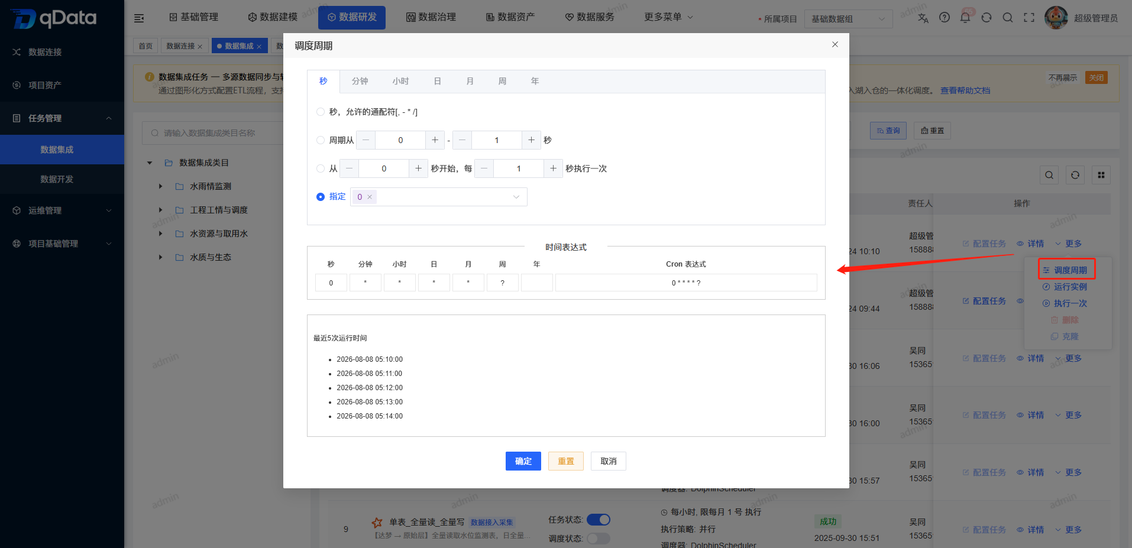Click the qData logo
1132x548 pixels.
tap(54, 18)
